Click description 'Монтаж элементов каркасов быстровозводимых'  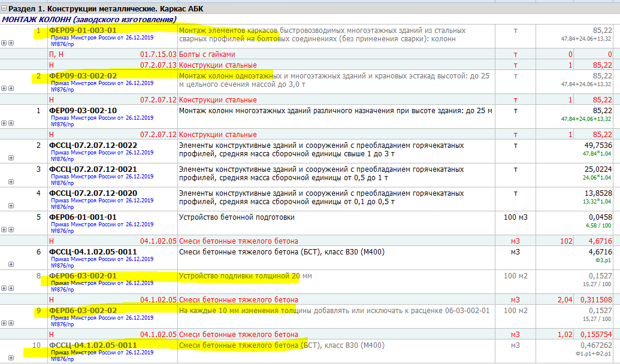click(x=322, y=35)
